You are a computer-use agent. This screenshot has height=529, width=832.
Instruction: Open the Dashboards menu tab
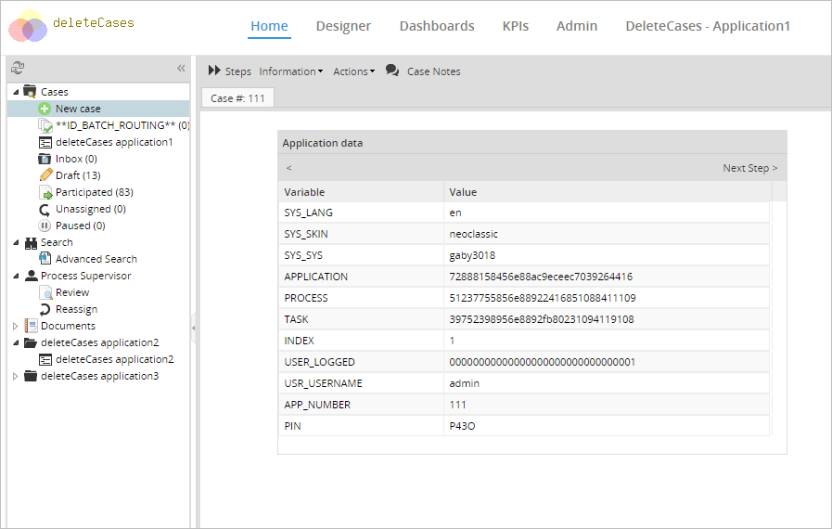point(436,26)
